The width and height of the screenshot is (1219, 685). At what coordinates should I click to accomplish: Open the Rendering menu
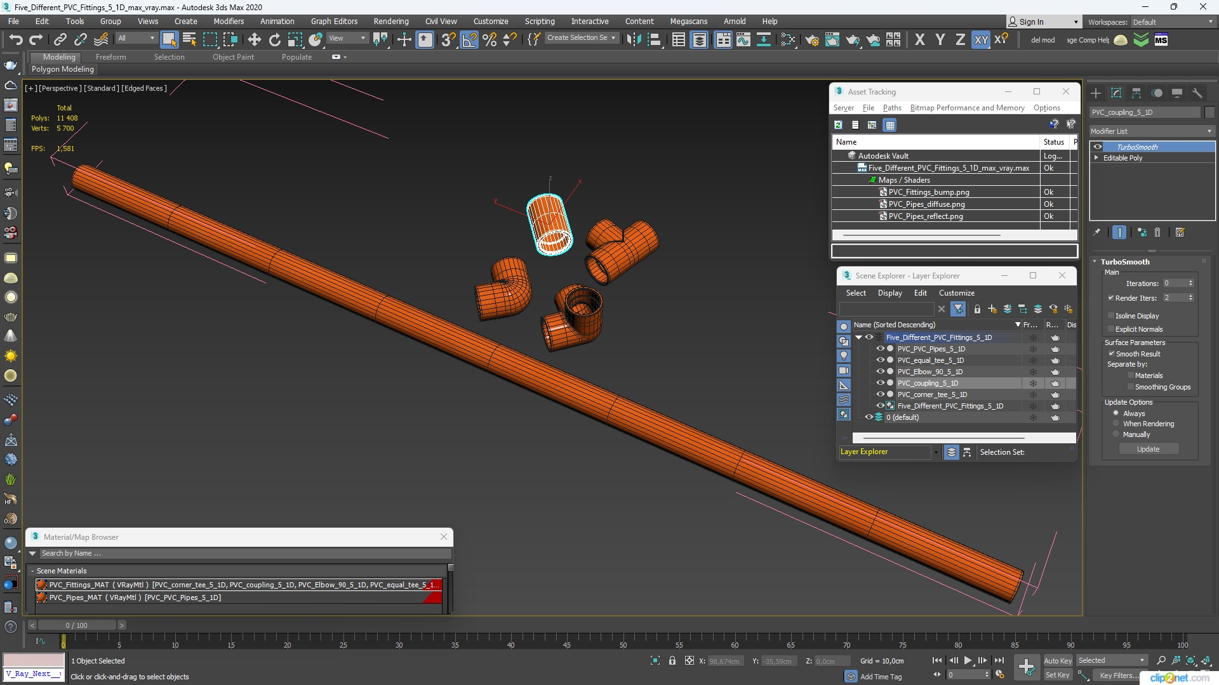click(391, 21)
